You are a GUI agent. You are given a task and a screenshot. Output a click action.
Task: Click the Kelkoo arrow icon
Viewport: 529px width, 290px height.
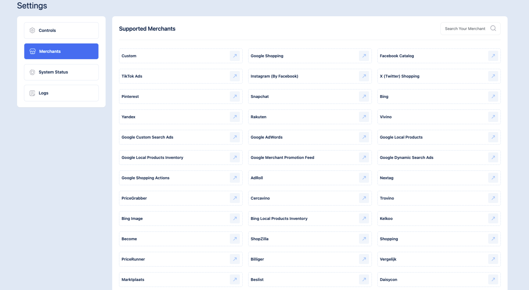(493, 218)
